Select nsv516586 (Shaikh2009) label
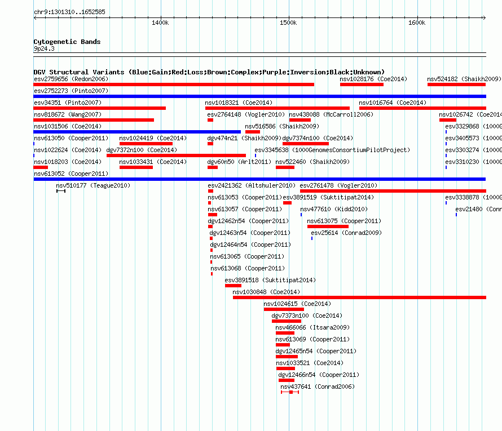 click(x=282, y=126)
